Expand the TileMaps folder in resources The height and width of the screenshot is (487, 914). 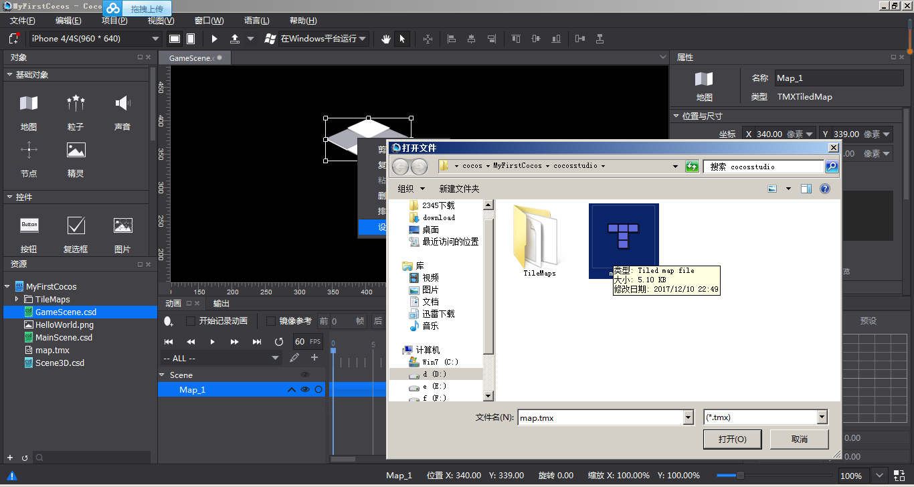tap(17, 299)
